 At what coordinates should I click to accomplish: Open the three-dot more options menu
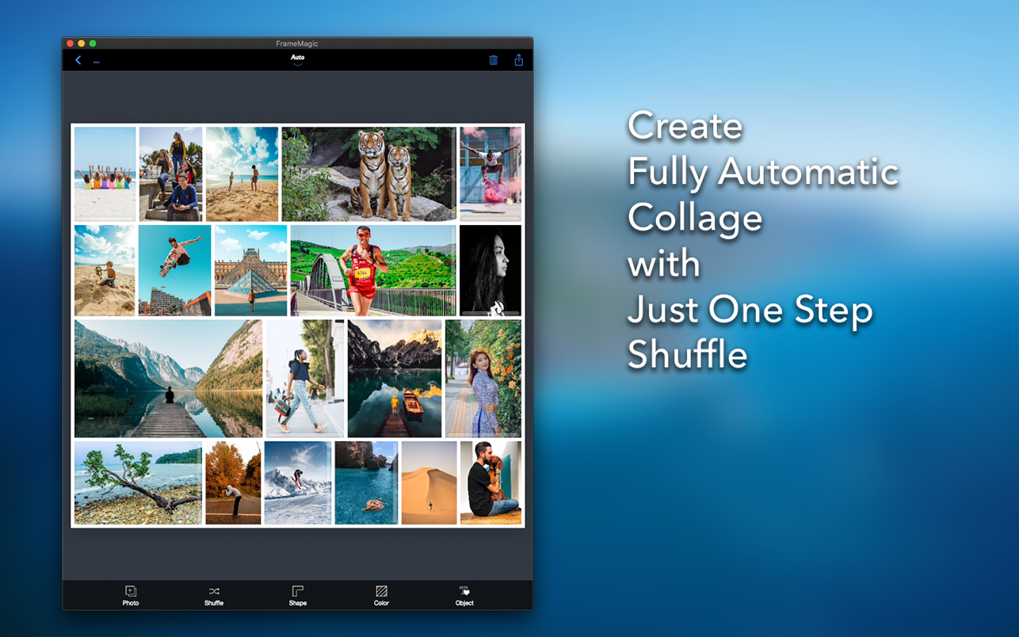coord(97,61)
